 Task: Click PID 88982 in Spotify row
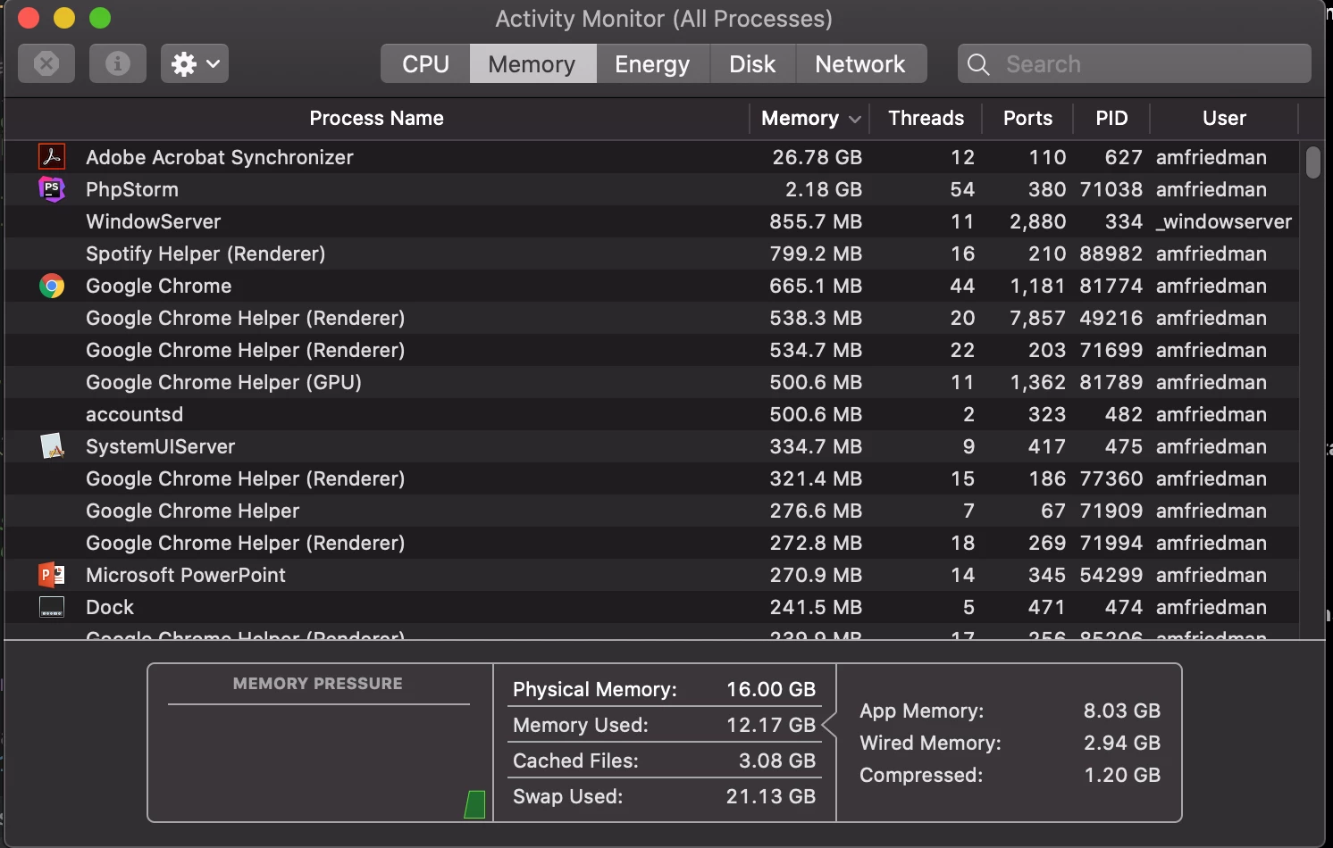[1111, 254]
